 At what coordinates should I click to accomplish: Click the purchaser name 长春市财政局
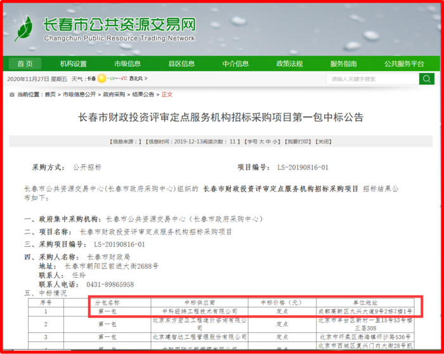tap(108, 257)
